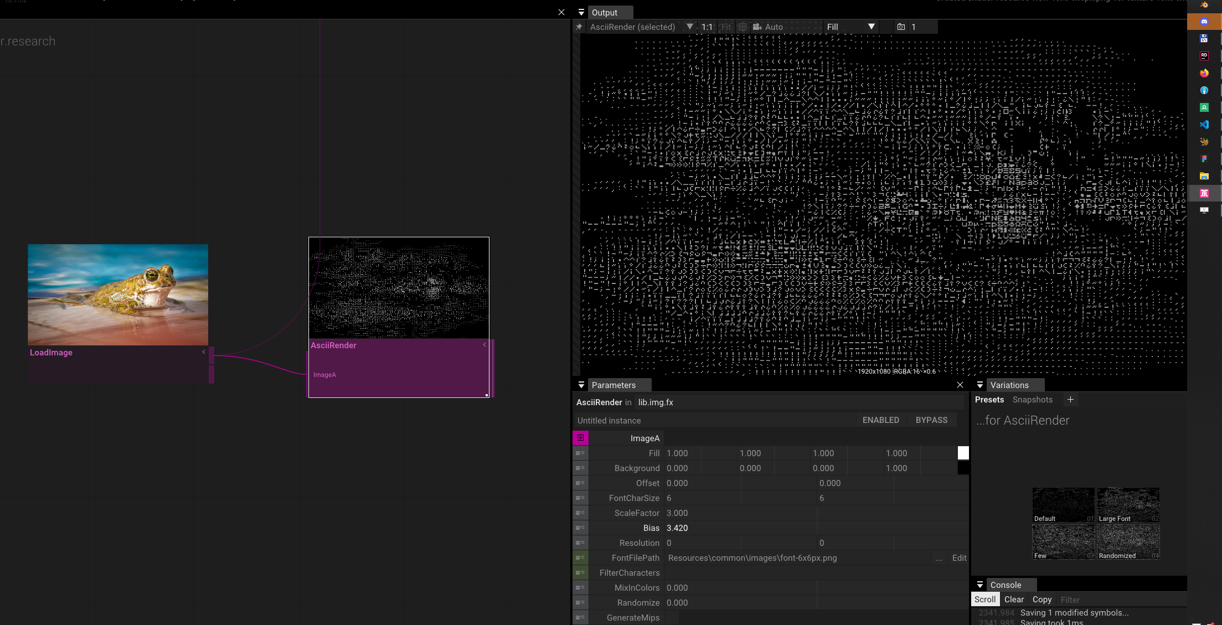Collapse the LoadImage node with its arrow

click(204, 352)
